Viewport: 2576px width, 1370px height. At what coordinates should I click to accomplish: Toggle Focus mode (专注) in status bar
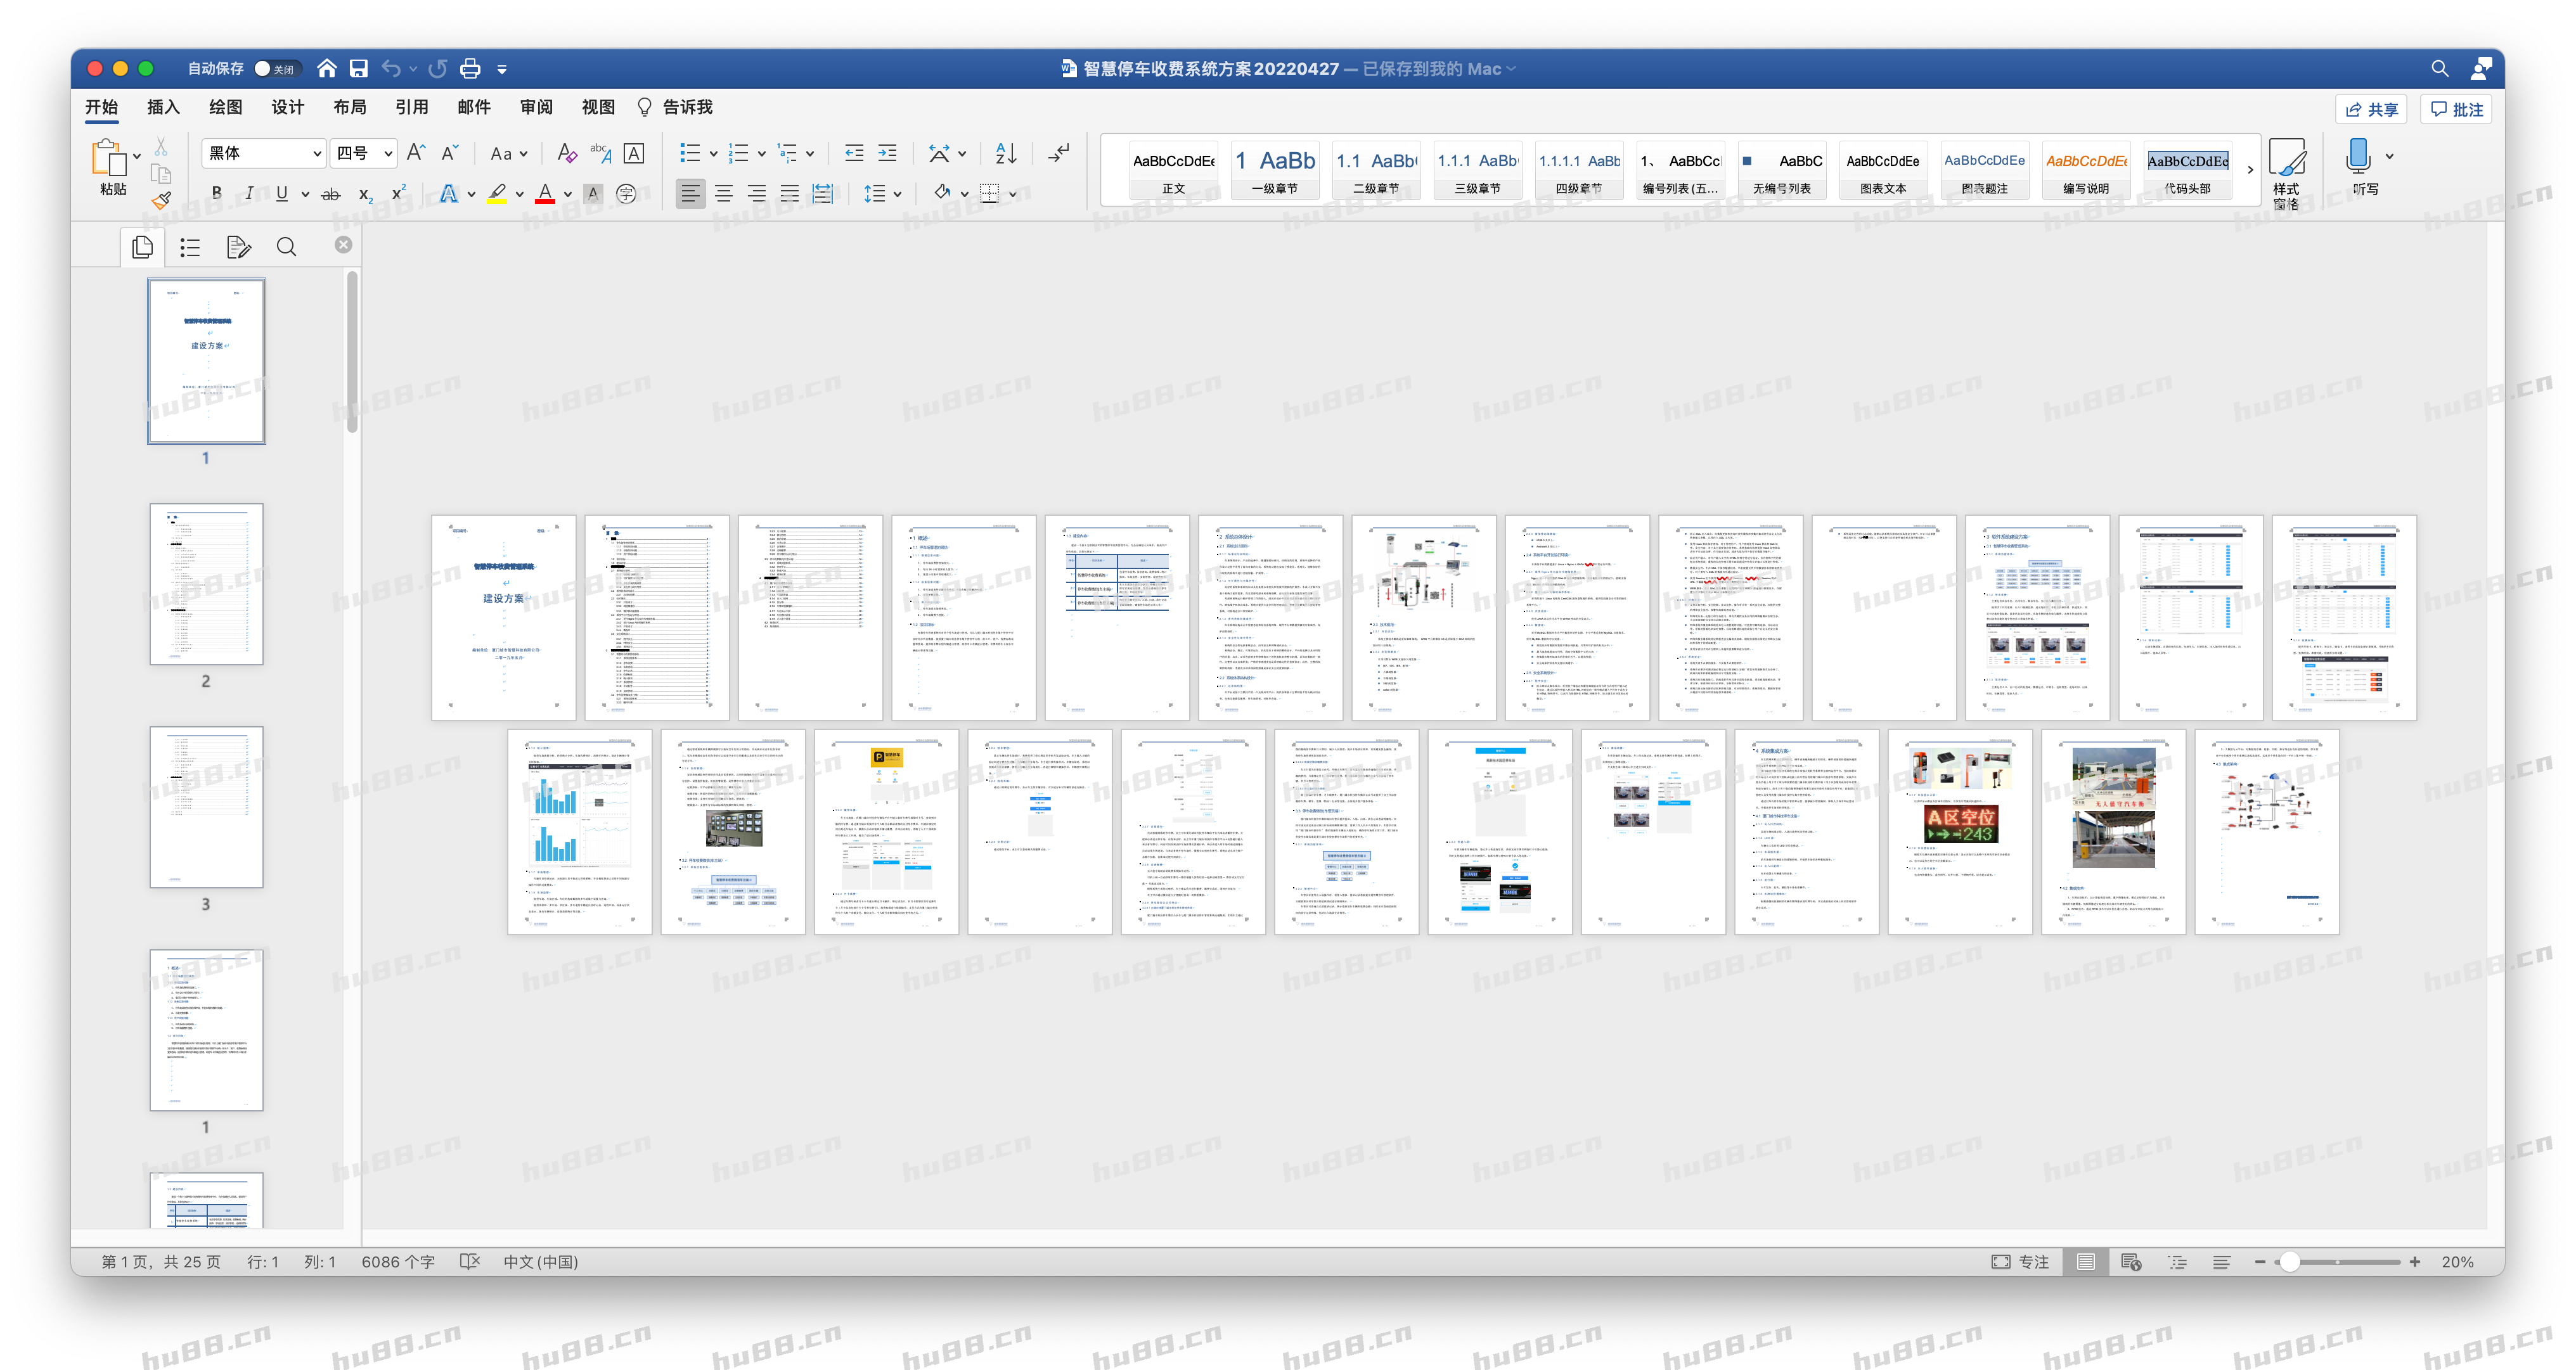pos(2020,1262)
